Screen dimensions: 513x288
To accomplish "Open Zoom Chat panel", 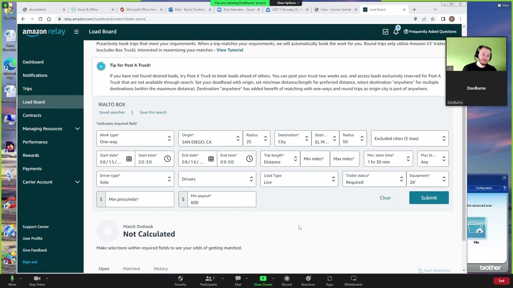I will [x=238, y=280].
